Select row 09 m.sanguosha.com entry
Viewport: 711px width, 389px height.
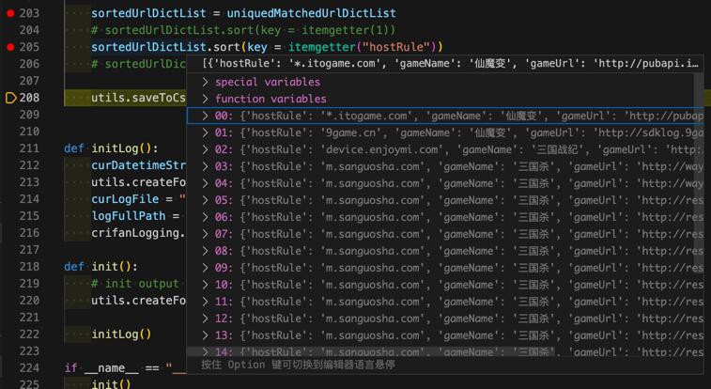(x=445, y=268)
